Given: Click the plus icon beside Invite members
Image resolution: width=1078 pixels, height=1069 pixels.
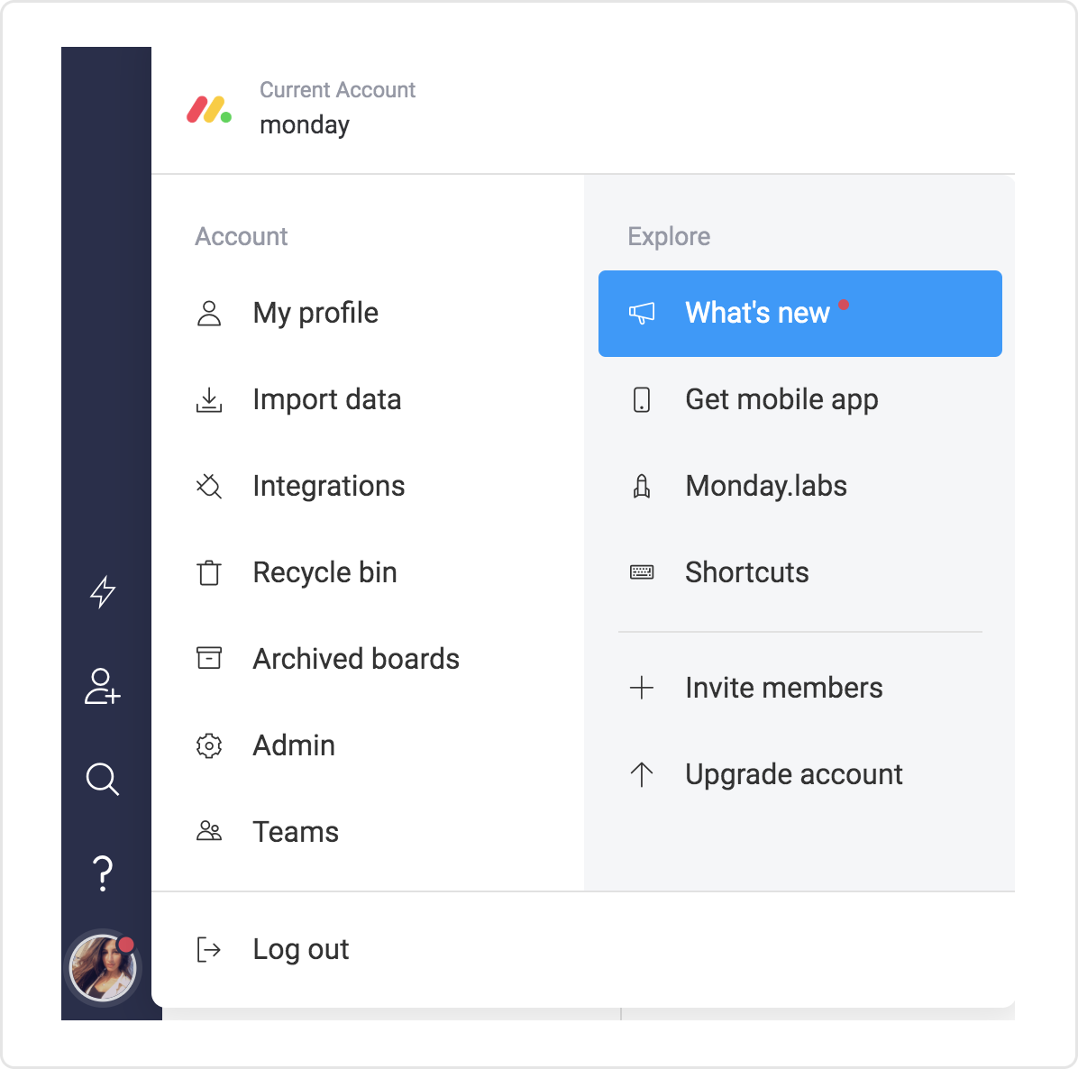Looking at the screenshot, I should (x=642, y=688).
